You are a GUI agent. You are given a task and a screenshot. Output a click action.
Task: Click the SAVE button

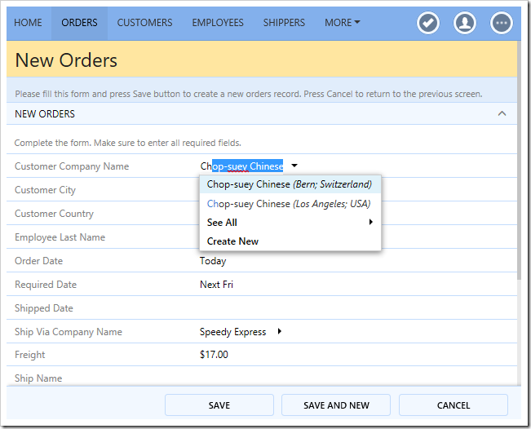pos(219,405)
